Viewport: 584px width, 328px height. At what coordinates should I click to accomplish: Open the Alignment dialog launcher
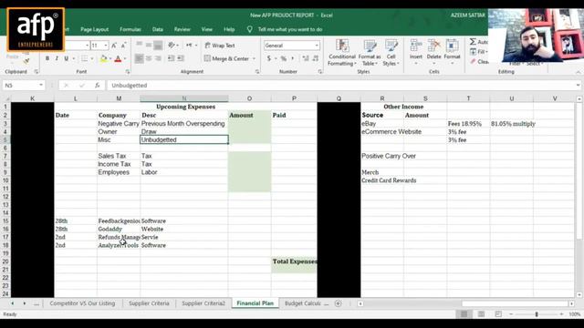[x=257, y=72]
